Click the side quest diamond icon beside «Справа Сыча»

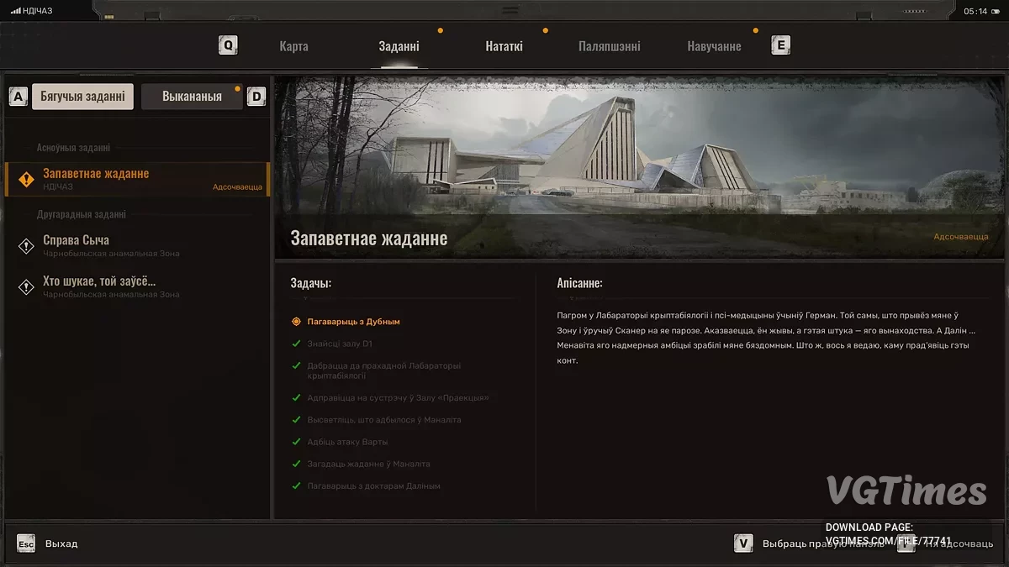pos(25,244)
